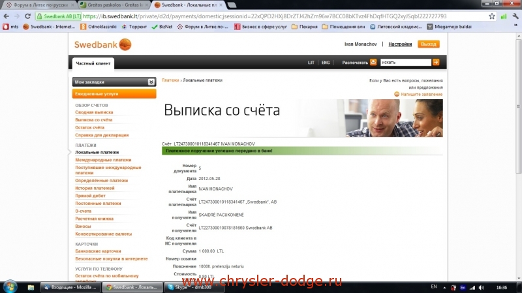Image resolution: width=522 pixels, height=293 pixels.
Task: Open Определённые платежи link
Action: coord(102,181)
